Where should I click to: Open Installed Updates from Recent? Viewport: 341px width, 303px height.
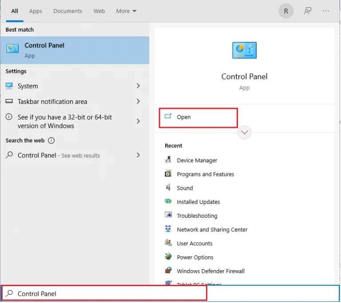click(198, 202)
